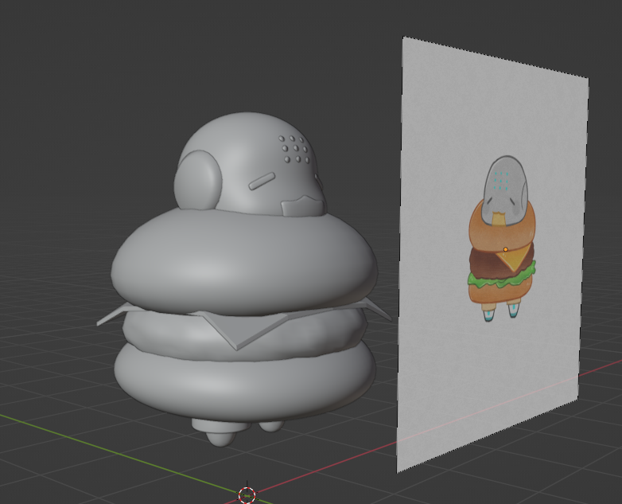
Task: Click the orange origin dot on the reference image
Action: pyautogui.click(x=505, y=249)
